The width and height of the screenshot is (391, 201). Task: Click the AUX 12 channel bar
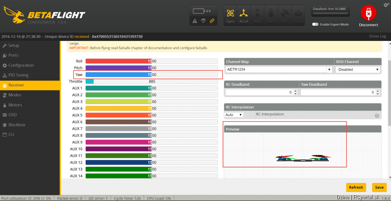[x=152, y=162]
